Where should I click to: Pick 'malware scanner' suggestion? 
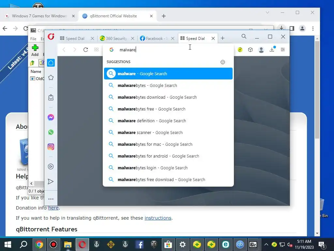[x=168, y=133]
